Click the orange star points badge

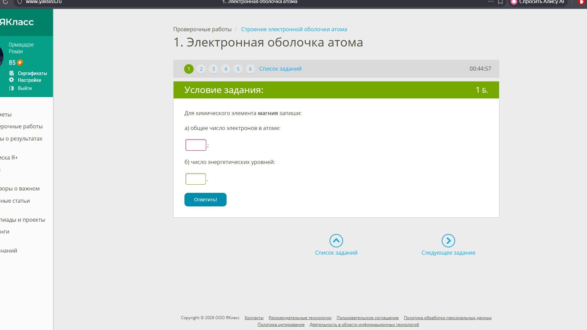coord(20,62)
